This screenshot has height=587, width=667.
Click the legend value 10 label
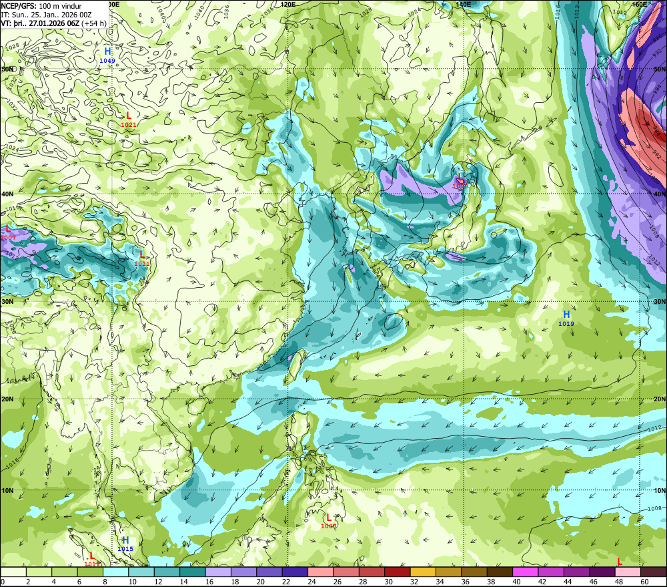133,582
